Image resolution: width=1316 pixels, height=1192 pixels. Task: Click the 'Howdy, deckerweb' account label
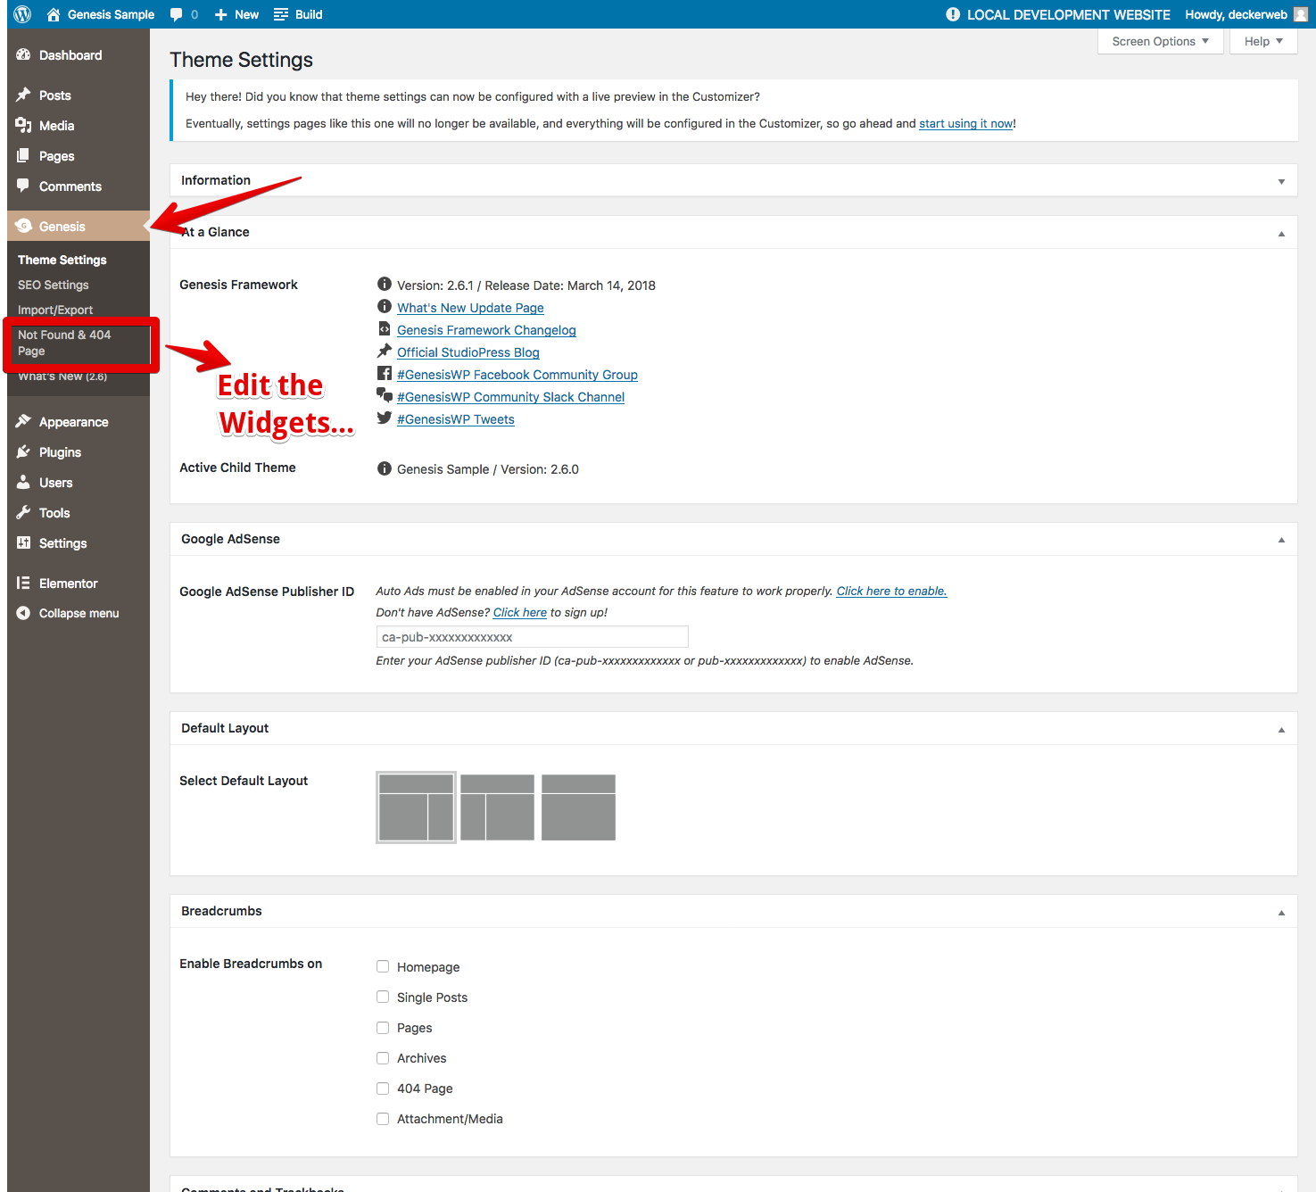pos(1236,14)
